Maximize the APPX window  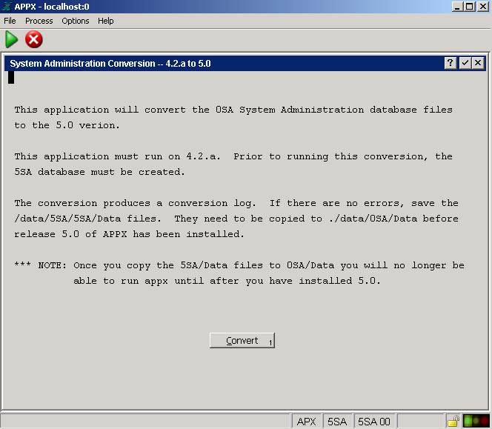click(x=470, y=7)
